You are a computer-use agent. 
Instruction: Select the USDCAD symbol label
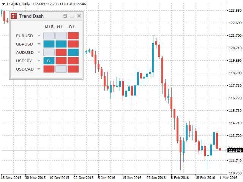click(x=25, y=69)
